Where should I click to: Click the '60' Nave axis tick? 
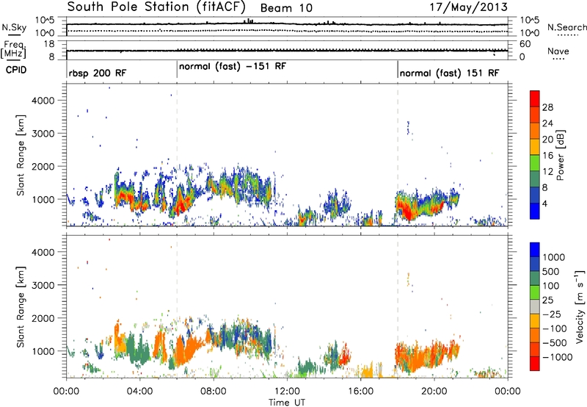pyautogui.click(x=525, y=44)
